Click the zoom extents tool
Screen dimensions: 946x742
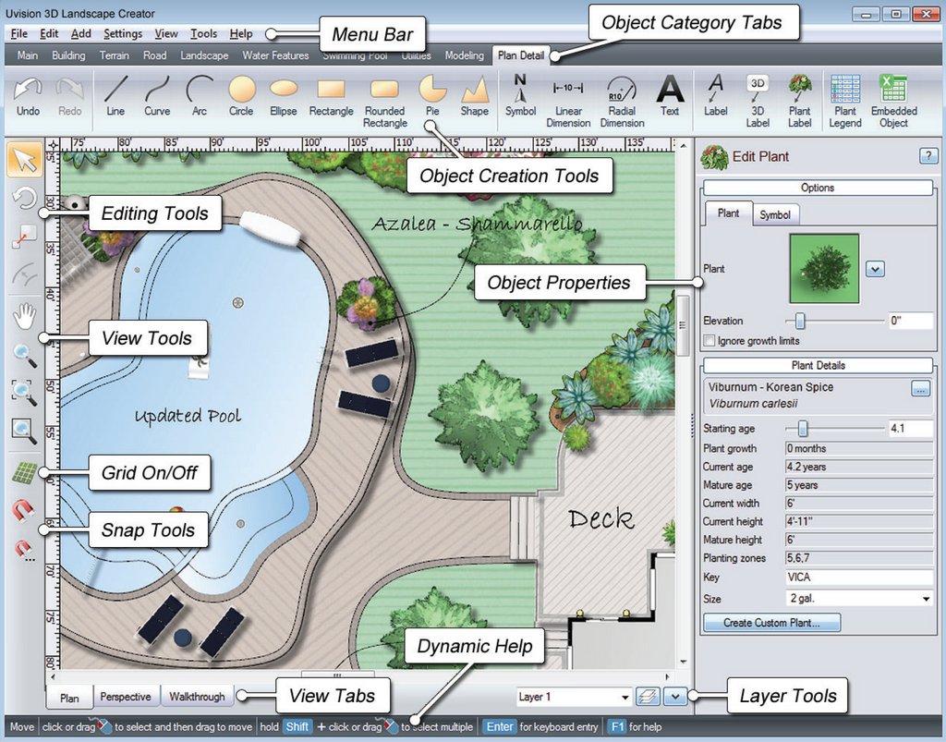pos(25,431)
